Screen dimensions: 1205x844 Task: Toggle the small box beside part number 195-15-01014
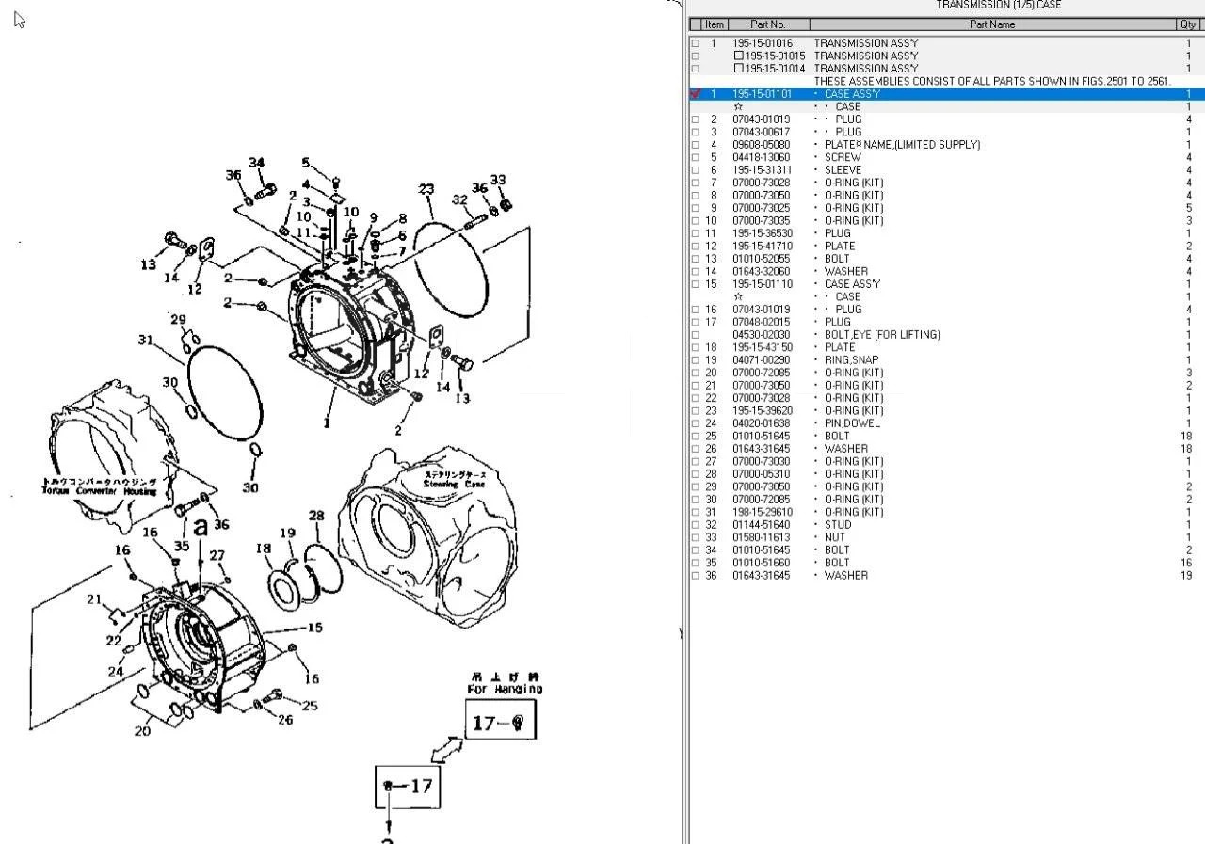[739, 69]
